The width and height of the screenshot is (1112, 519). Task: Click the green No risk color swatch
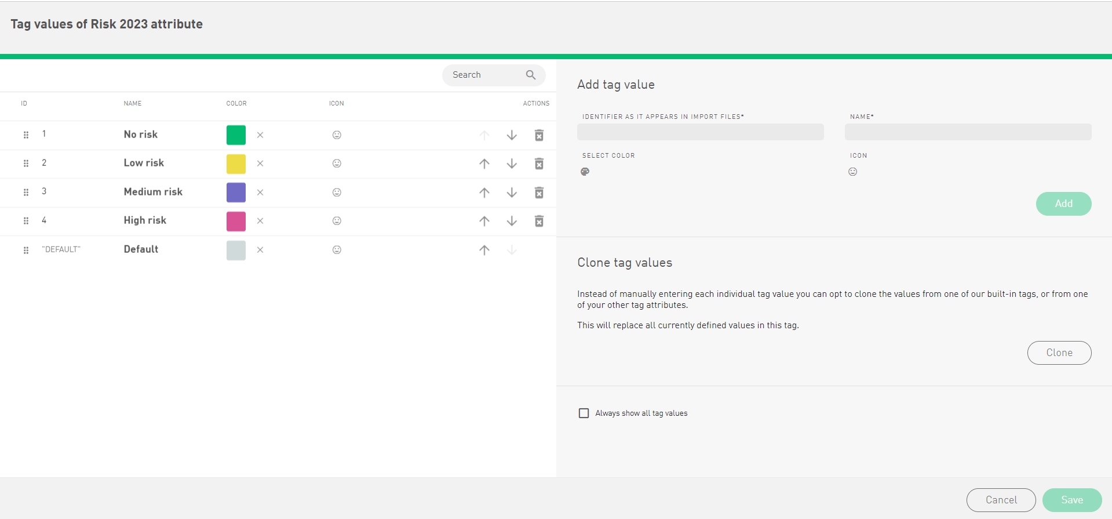(x=236, y=135)
